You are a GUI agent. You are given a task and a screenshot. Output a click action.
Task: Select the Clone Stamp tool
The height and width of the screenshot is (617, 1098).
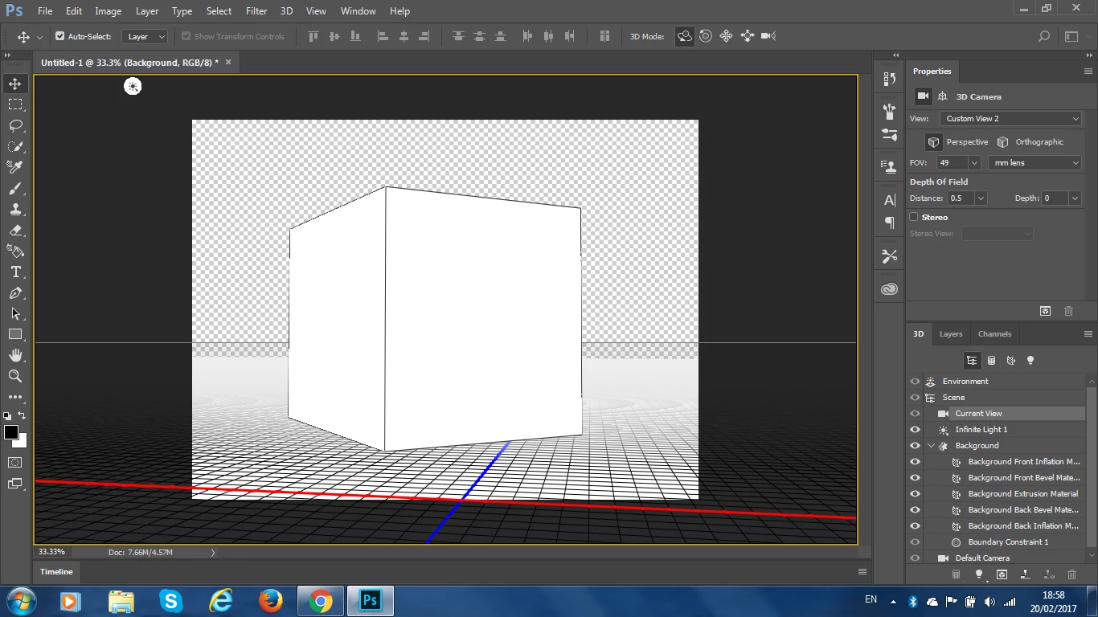coord(15,209)
